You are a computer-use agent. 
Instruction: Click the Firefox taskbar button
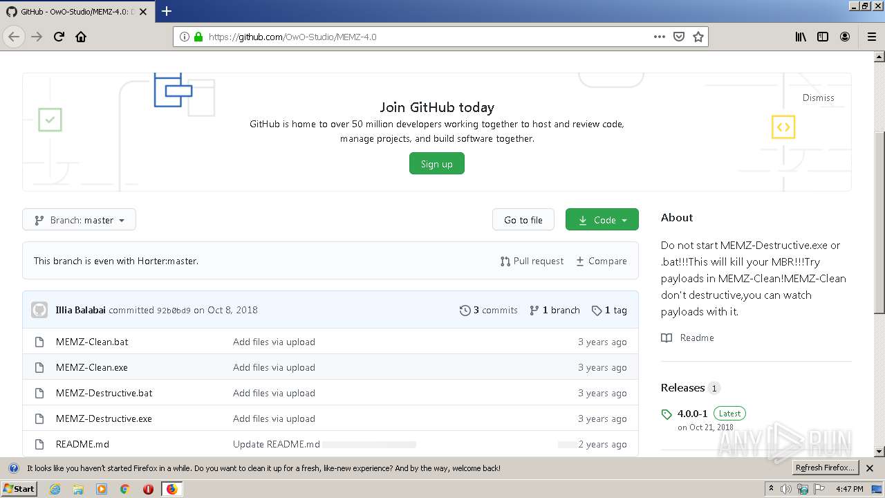pyautogui.click(x=171, y=489)
